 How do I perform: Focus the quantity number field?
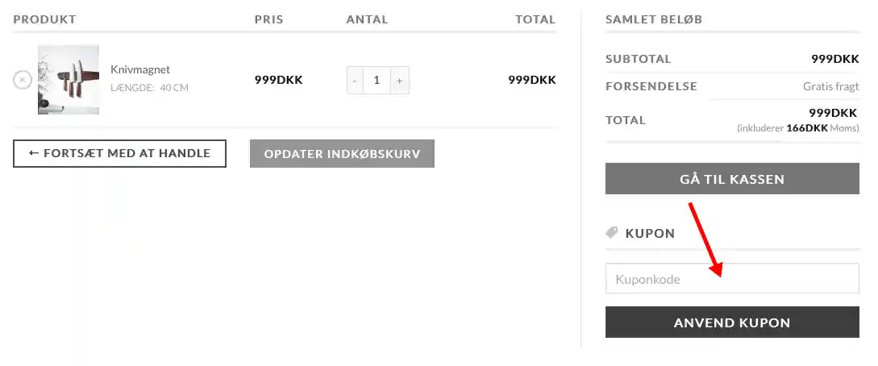[377, 81]
